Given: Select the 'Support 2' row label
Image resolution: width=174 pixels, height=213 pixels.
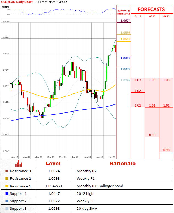Looking at the screenshot, I should [18, 201].
